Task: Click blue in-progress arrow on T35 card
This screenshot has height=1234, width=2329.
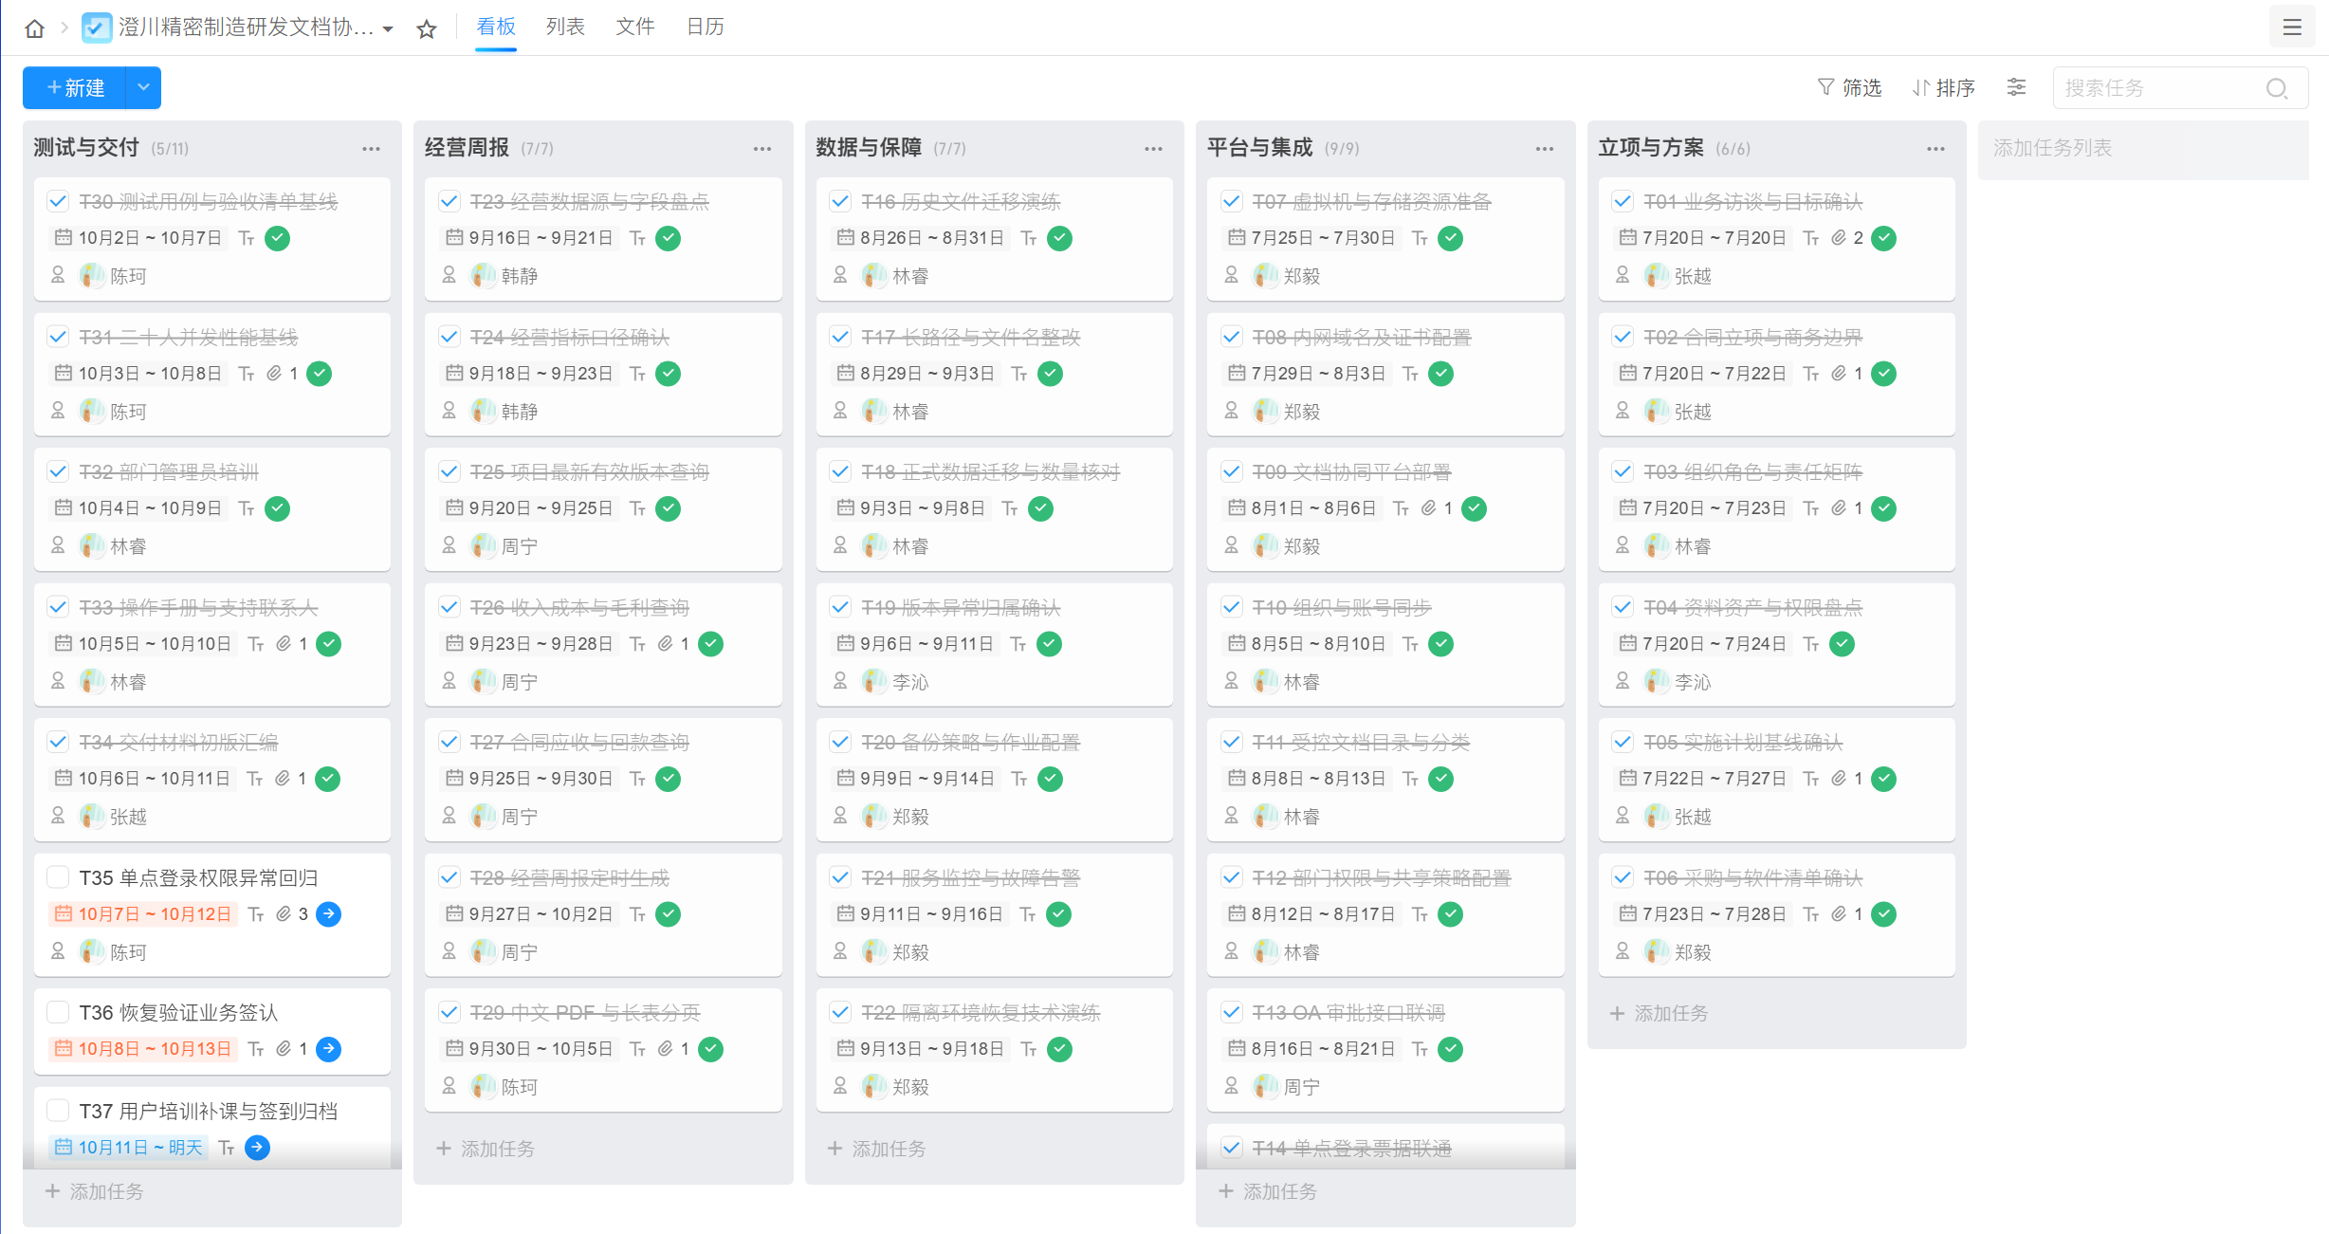Action: coord(329,914)
